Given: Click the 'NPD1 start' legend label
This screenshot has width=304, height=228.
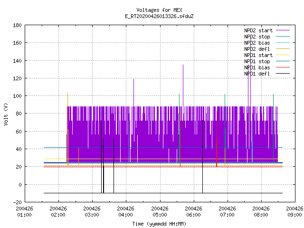Looking at the screenshot, I should 258,55.
